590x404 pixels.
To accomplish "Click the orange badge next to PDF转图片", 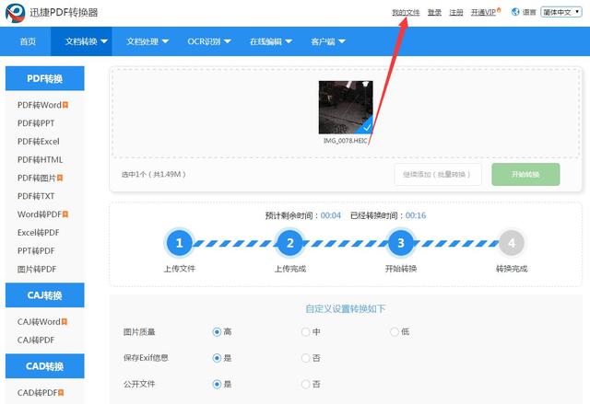I will pyautogui.click(x=59, y=178).
